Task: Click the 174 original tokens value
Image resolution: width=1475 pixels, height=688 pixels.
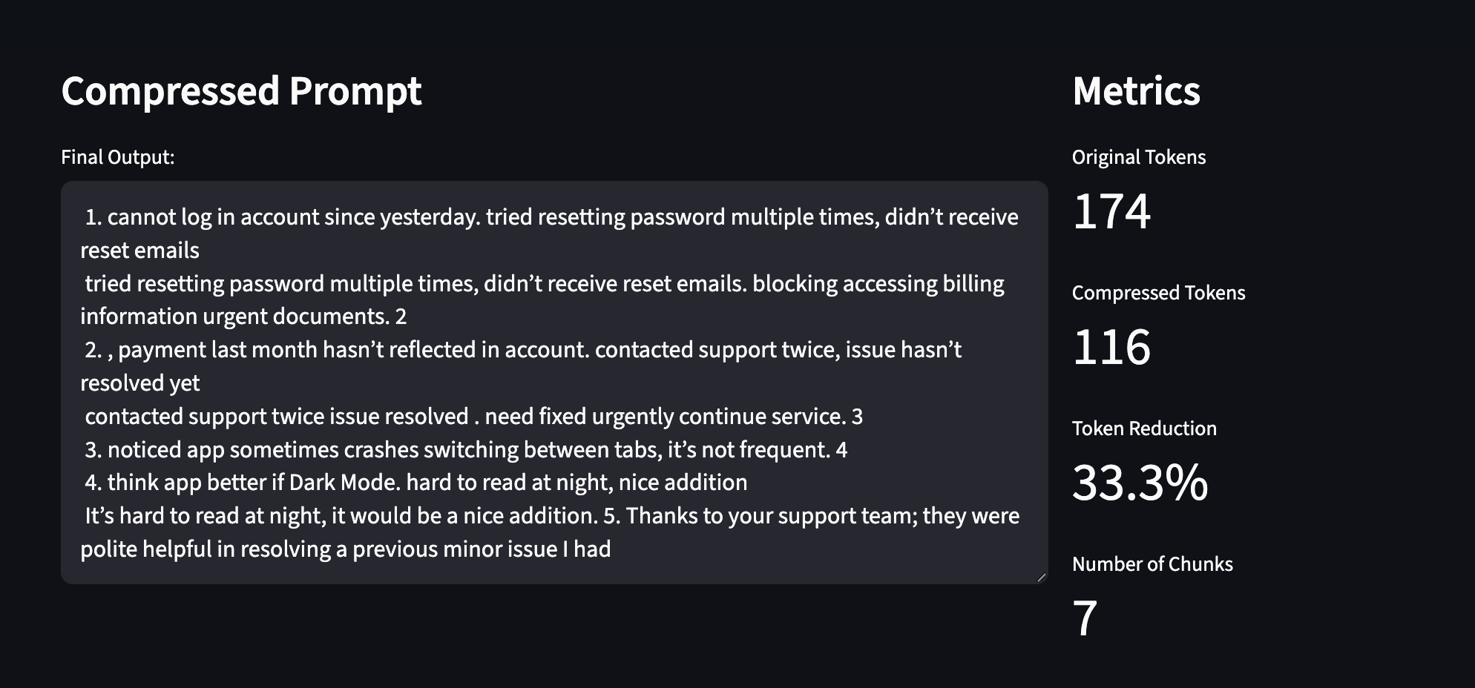Action: [1111, 211]
